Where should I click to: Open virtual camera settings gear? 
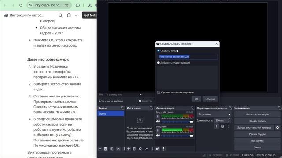click(278, 128)
